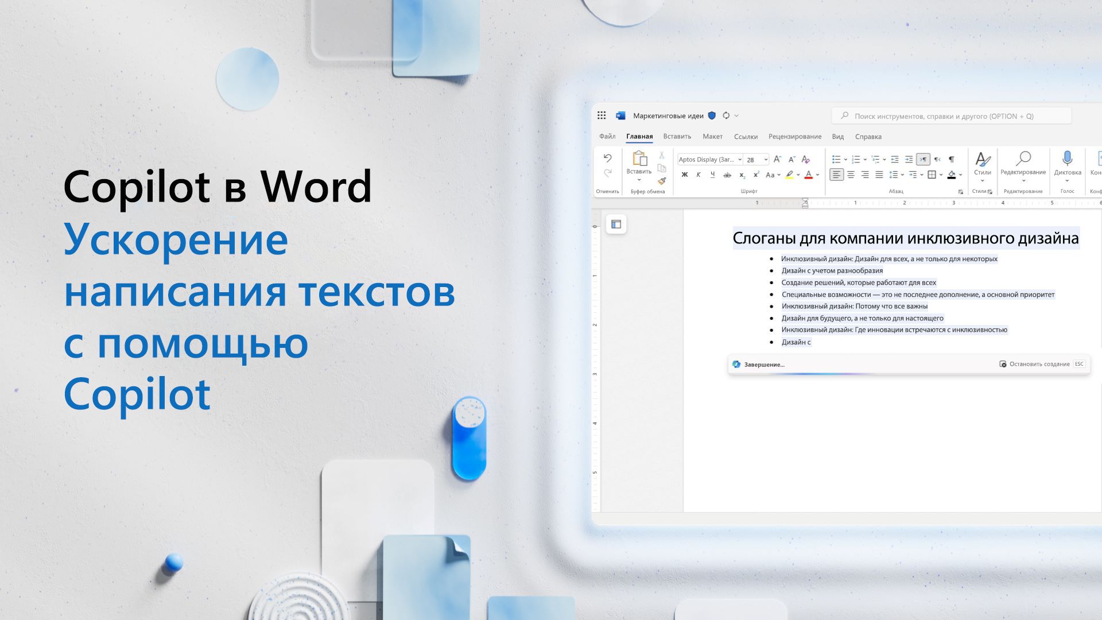Open the navigation pane icon beside document
The width and height of the screenshot is (1102, 620).
point(616,224)
